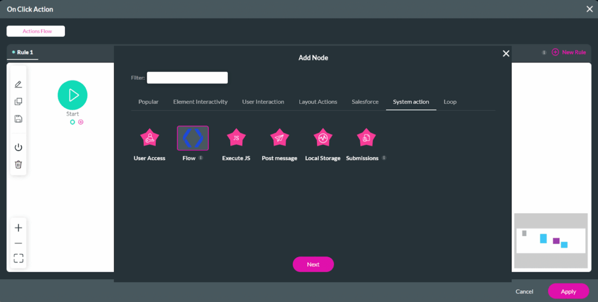Click the fit-to-screen icon
The image size is (598, 302).
tap(18, 258)
